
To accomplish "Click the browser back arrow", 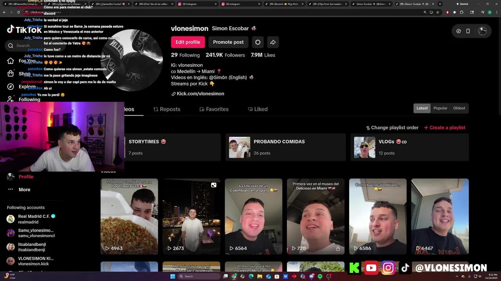I will pyautogui.click(x=4, y=12).
